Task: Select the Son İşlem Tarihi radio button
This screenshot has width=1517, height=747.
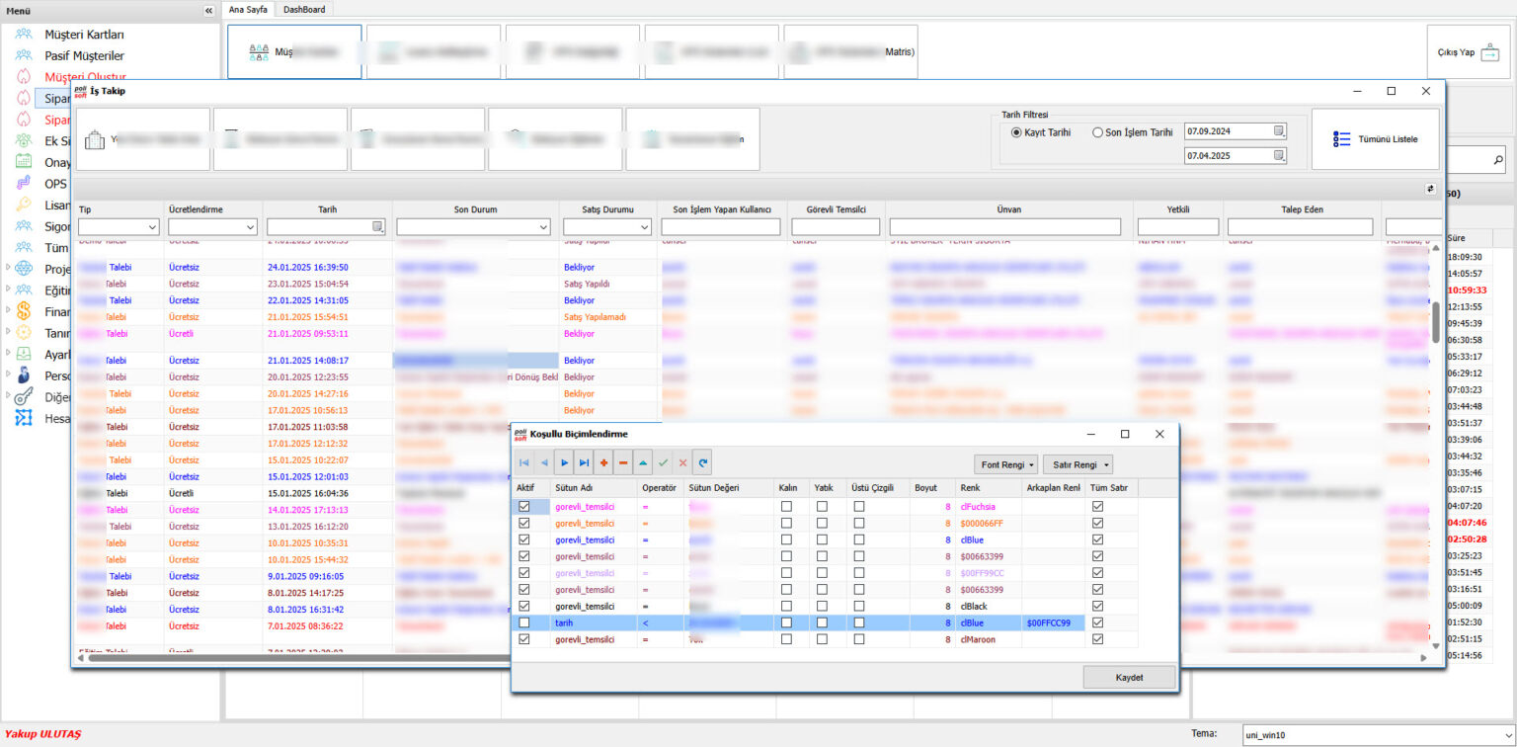Action: pyautogui.click(x=1097, y=132)
